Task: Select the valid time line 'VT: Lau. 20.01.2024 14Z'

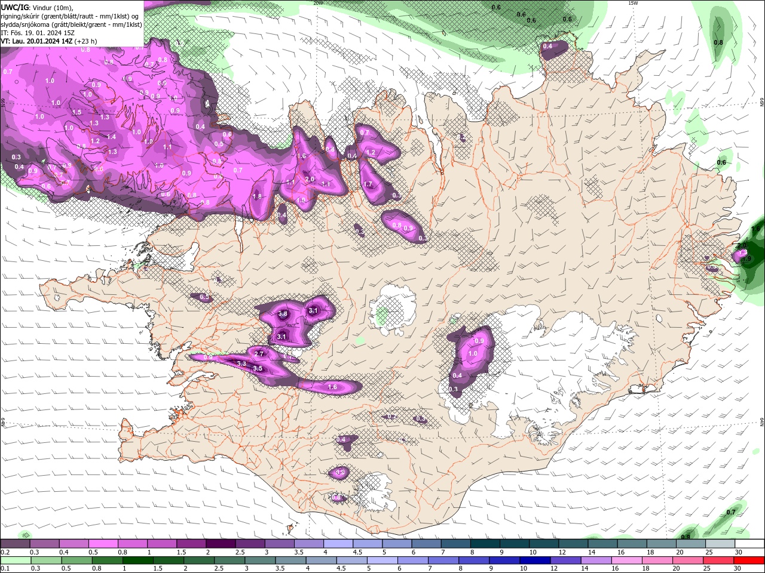Action: point(36,41)
